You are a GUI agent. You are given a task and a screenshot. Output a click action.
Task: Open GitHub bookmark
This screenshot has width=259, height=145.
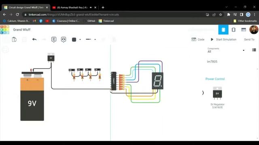(x=89, y=21)
